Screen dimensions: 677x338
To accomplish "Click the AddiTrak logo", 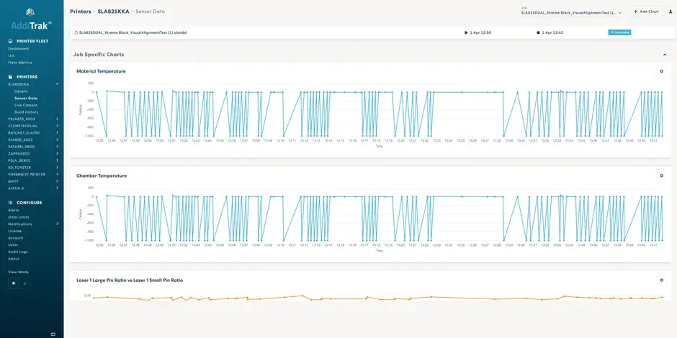I will pyautogui.click(x=32, y=19).
